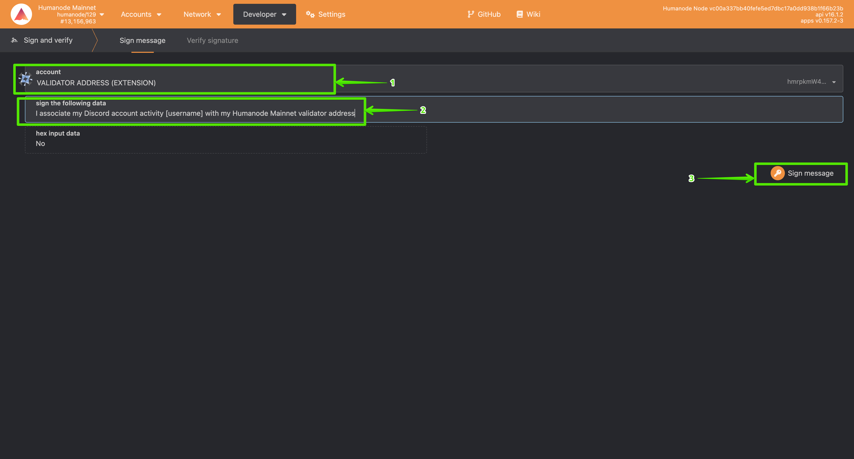The image size is (854, 459).
Task: Toggle the hex input data option
Action: coord(226,139)
